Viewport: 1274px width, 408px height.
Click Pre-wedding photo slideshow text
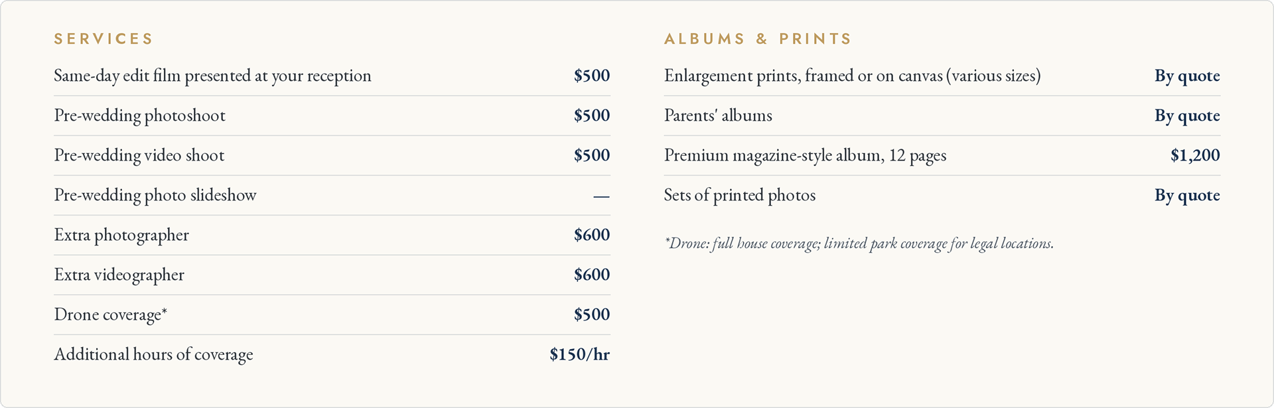click(x=155, y=196)
